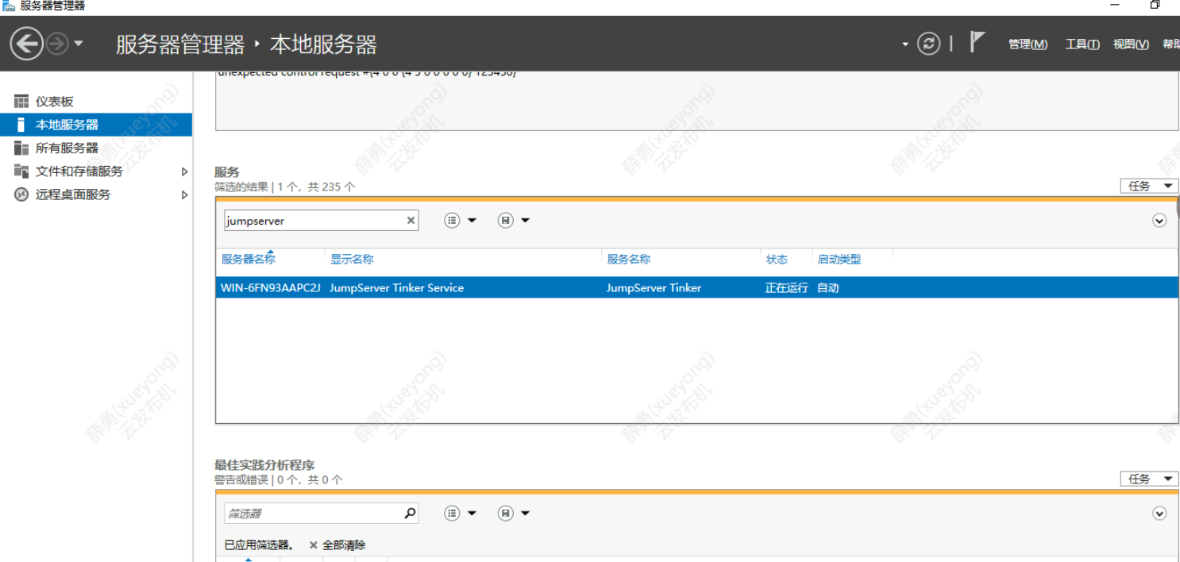Open dropdown arrow beside BPA list icon
This screenshot has height=562, width=1180.
(472, 514)
